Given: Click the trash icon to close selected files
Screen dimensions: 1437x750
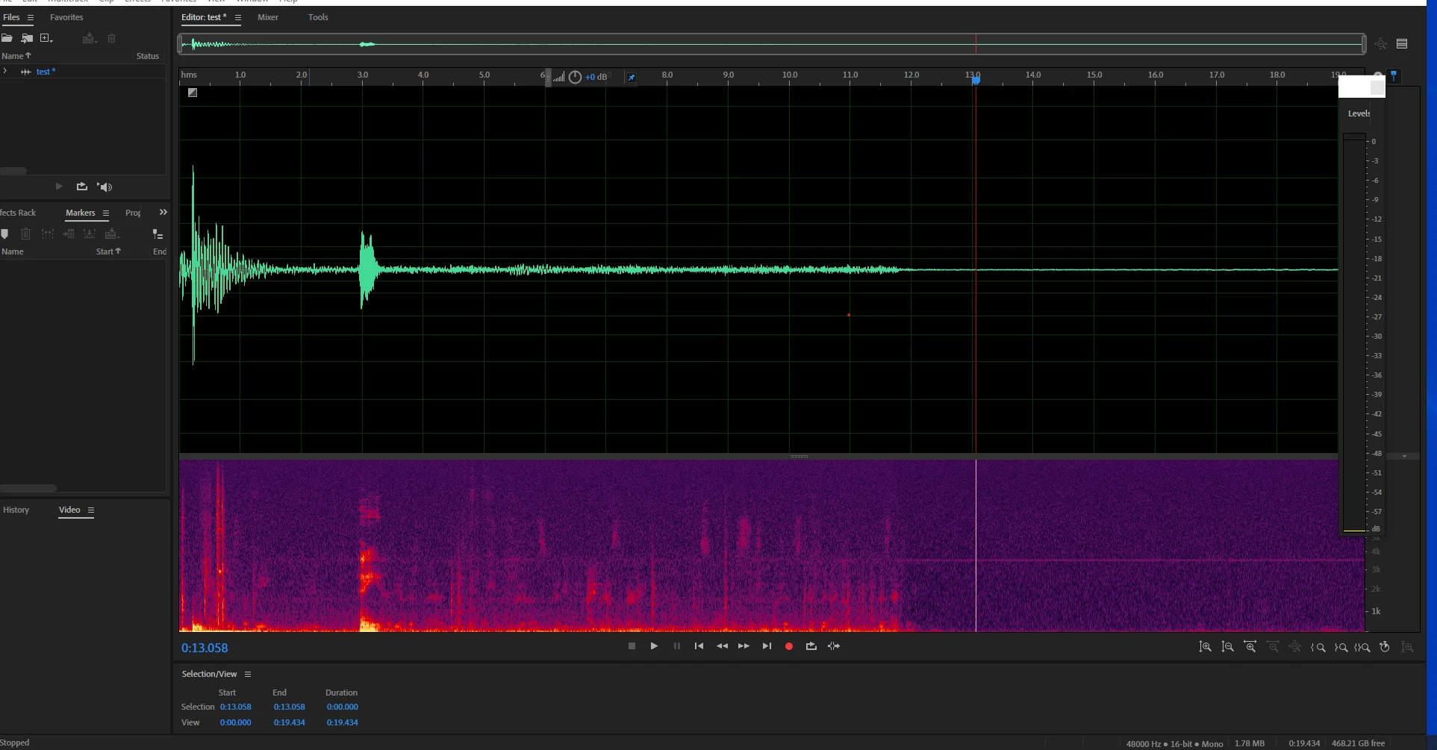Looking at the screenshot, I should coord(112,38).
